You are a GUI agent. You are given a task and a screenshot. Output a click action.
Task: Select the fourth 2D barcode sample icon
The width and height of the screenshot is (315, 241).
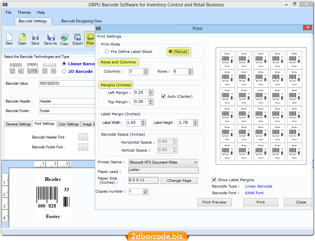(45, 71)
